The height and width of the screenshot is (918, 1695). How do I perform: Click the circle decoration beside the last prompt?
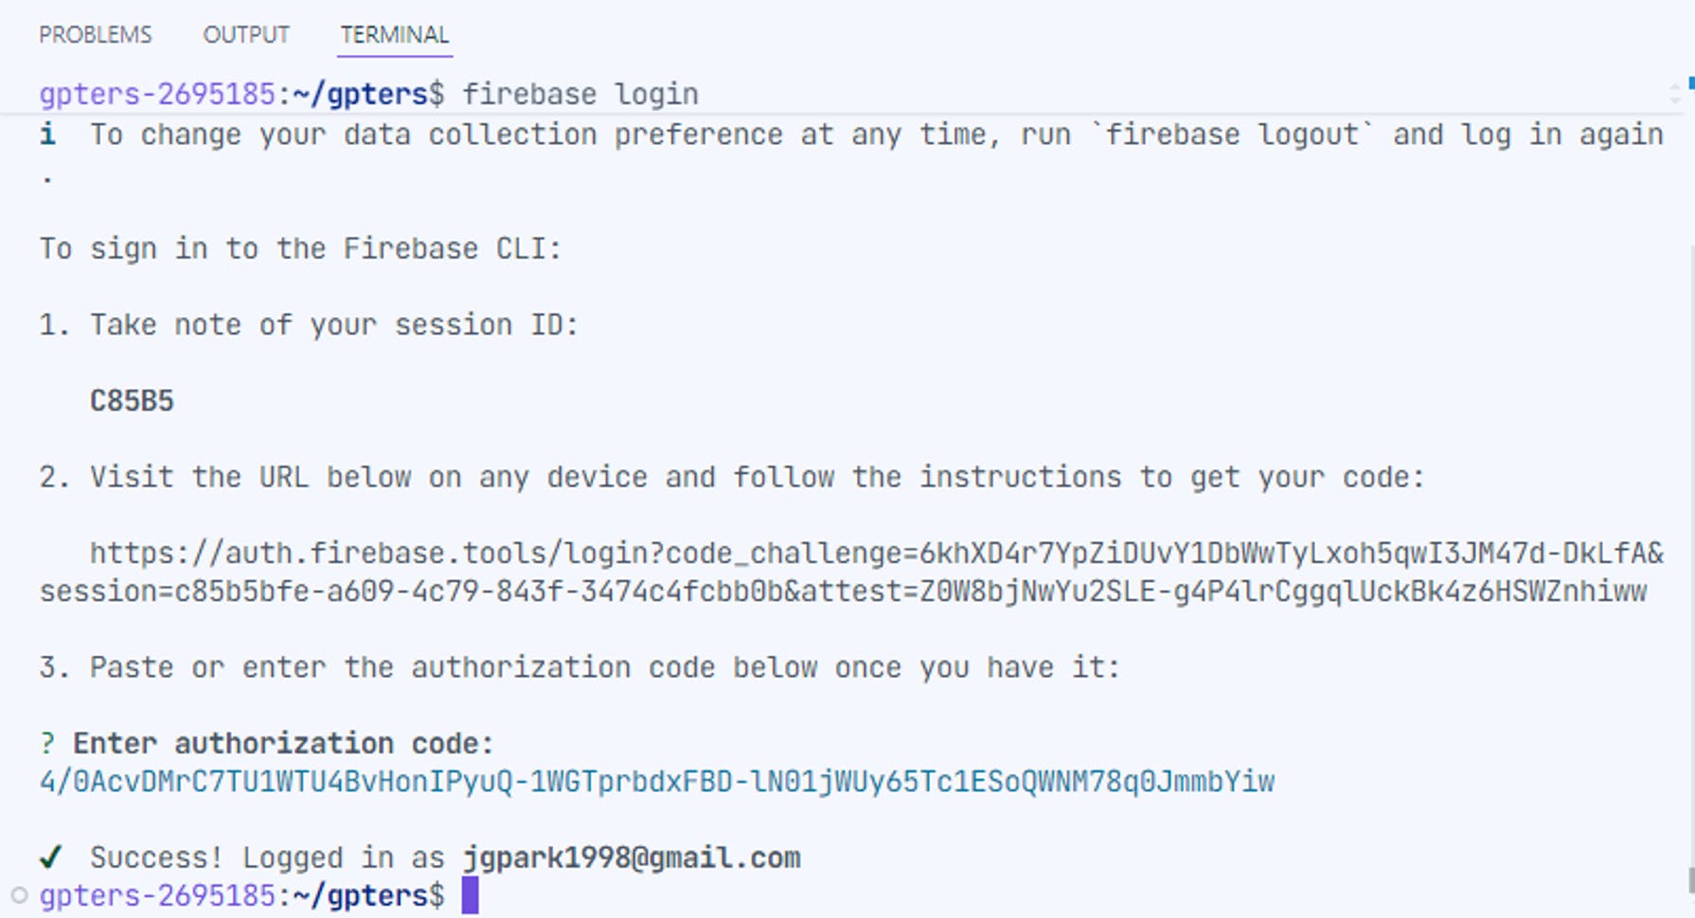[x=19, y=895]
